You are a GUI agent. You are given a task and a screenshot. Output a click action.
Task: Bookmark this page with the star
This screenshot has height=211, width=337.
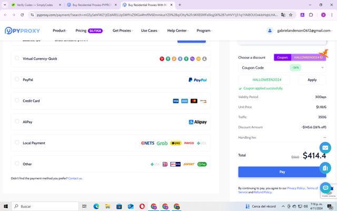291,15
